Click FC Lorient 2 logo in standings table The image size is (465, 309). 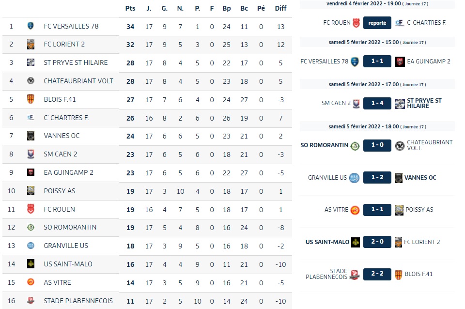coord(31,44)
